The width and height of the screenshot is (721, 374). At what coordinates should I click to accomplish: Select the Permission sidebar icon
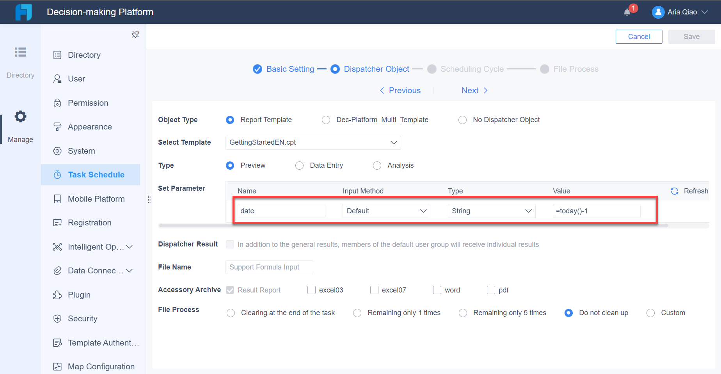[x=57, y=103]
